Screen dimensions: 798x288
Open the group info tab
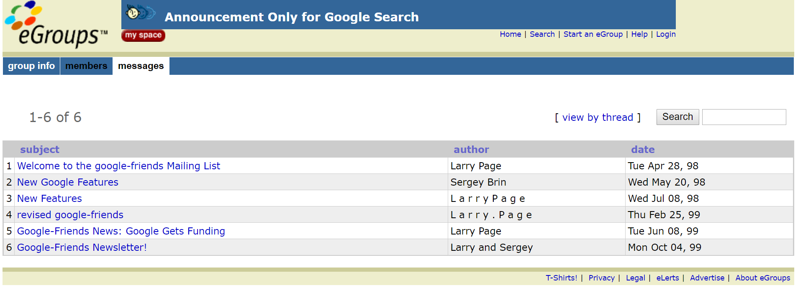click(31, 66)
